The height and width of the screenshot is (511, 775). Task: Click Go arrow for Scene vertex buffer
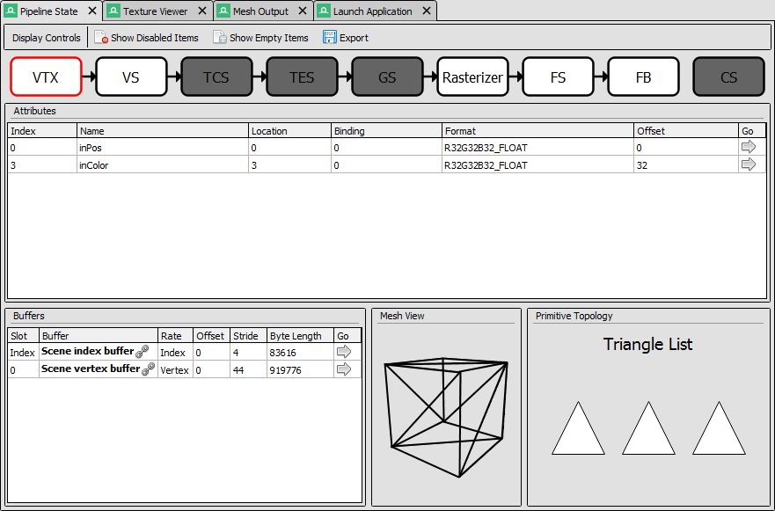click(343, 369)
